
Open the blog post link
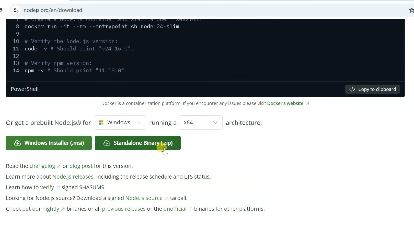point(81,166)
